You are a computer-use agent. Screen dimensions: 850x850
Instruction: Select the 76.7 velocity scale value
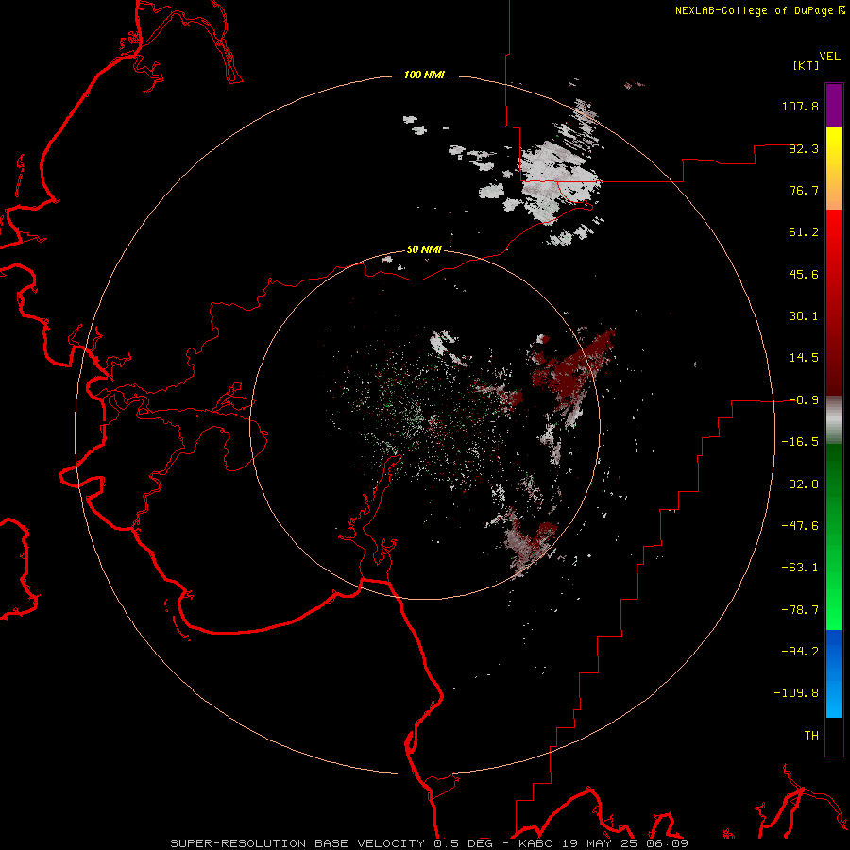coord(804,190)
